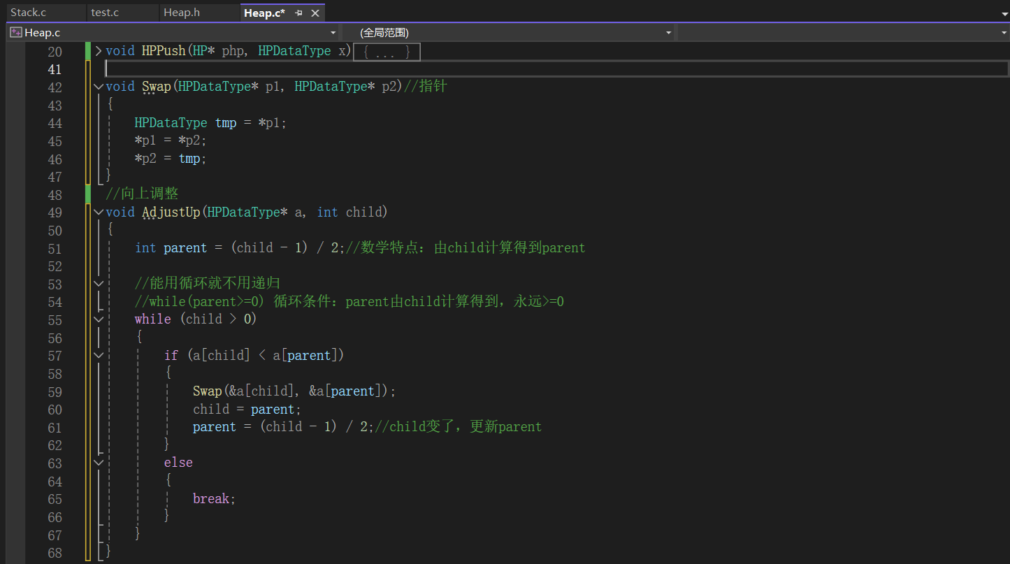Switch to the Stack.c tab
The image size is (1010, 564).
tap(28, 13)
